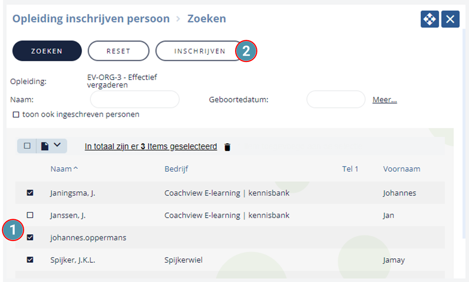Close the Zoeken dialog
This screenshot has width=469, height=282.
click(x=451, y=19)
